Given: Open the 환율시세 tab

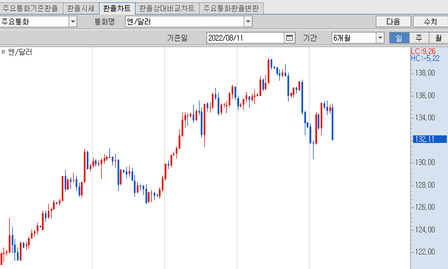Looking at the screenshot, I should [81, 8].
